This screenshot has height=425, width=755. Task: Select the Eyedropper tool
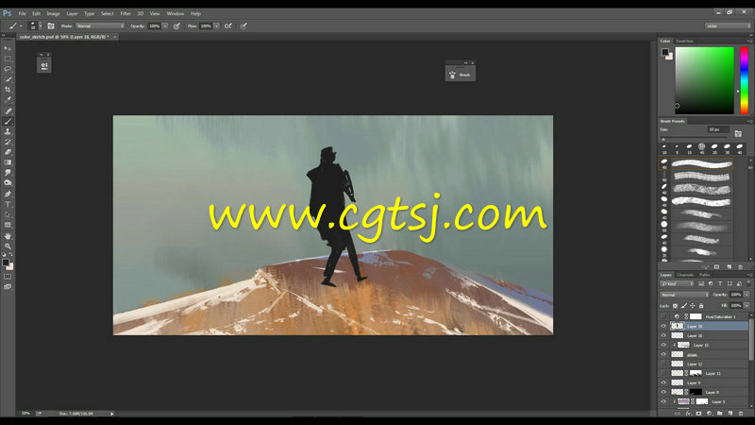[8, 100]
